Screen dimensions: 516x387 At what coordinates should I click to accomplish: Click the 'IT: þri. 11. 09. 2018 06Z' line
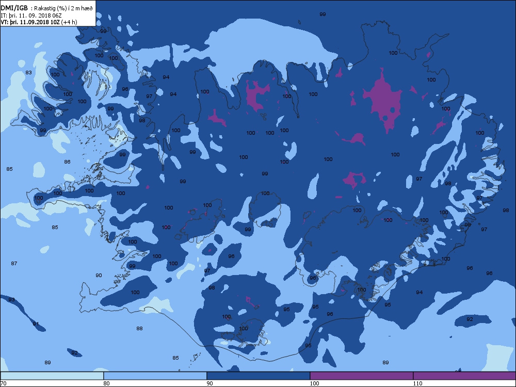[31, 15]
